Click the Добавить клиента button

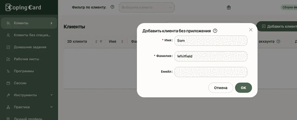tap(277, 26)
